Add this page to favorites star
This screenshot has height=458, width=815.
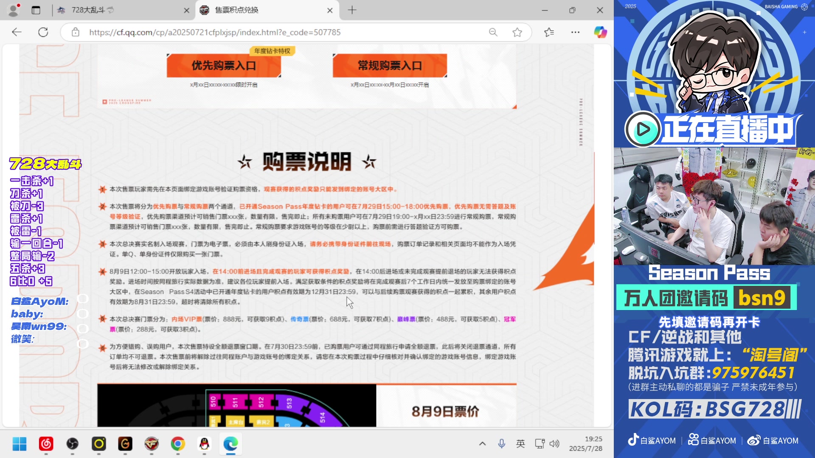(517, 32)
